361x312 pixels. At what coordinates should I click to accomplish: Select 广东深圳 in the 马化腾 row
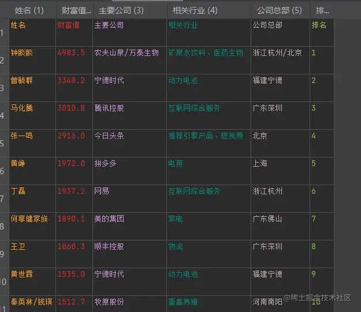(280, 116)
